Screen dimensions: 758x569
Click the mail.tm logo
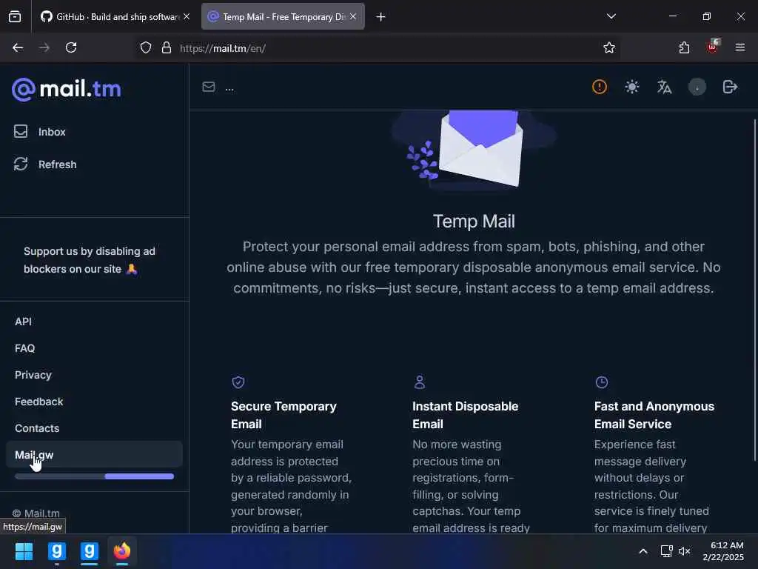pos(66,90)
